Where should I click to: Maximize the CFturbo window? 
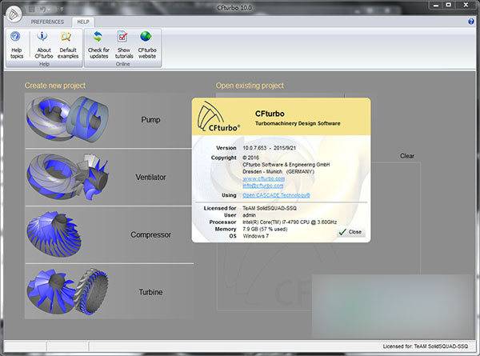coord(449,5)
